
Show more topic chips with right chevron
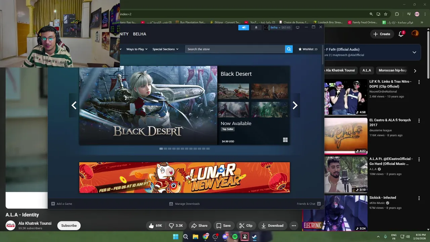415,71
